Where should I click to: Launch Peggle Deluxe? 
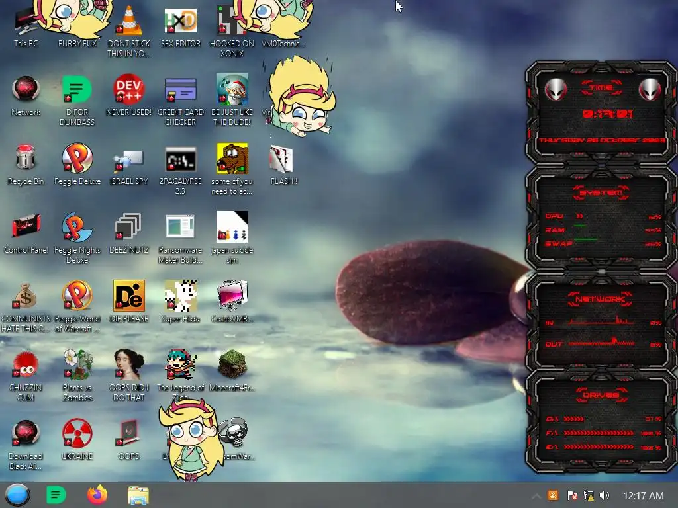77,163
